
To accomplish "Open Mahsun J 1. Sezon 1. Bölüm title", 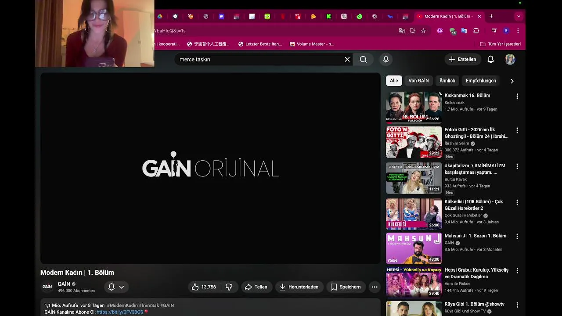I will (475, 236).
